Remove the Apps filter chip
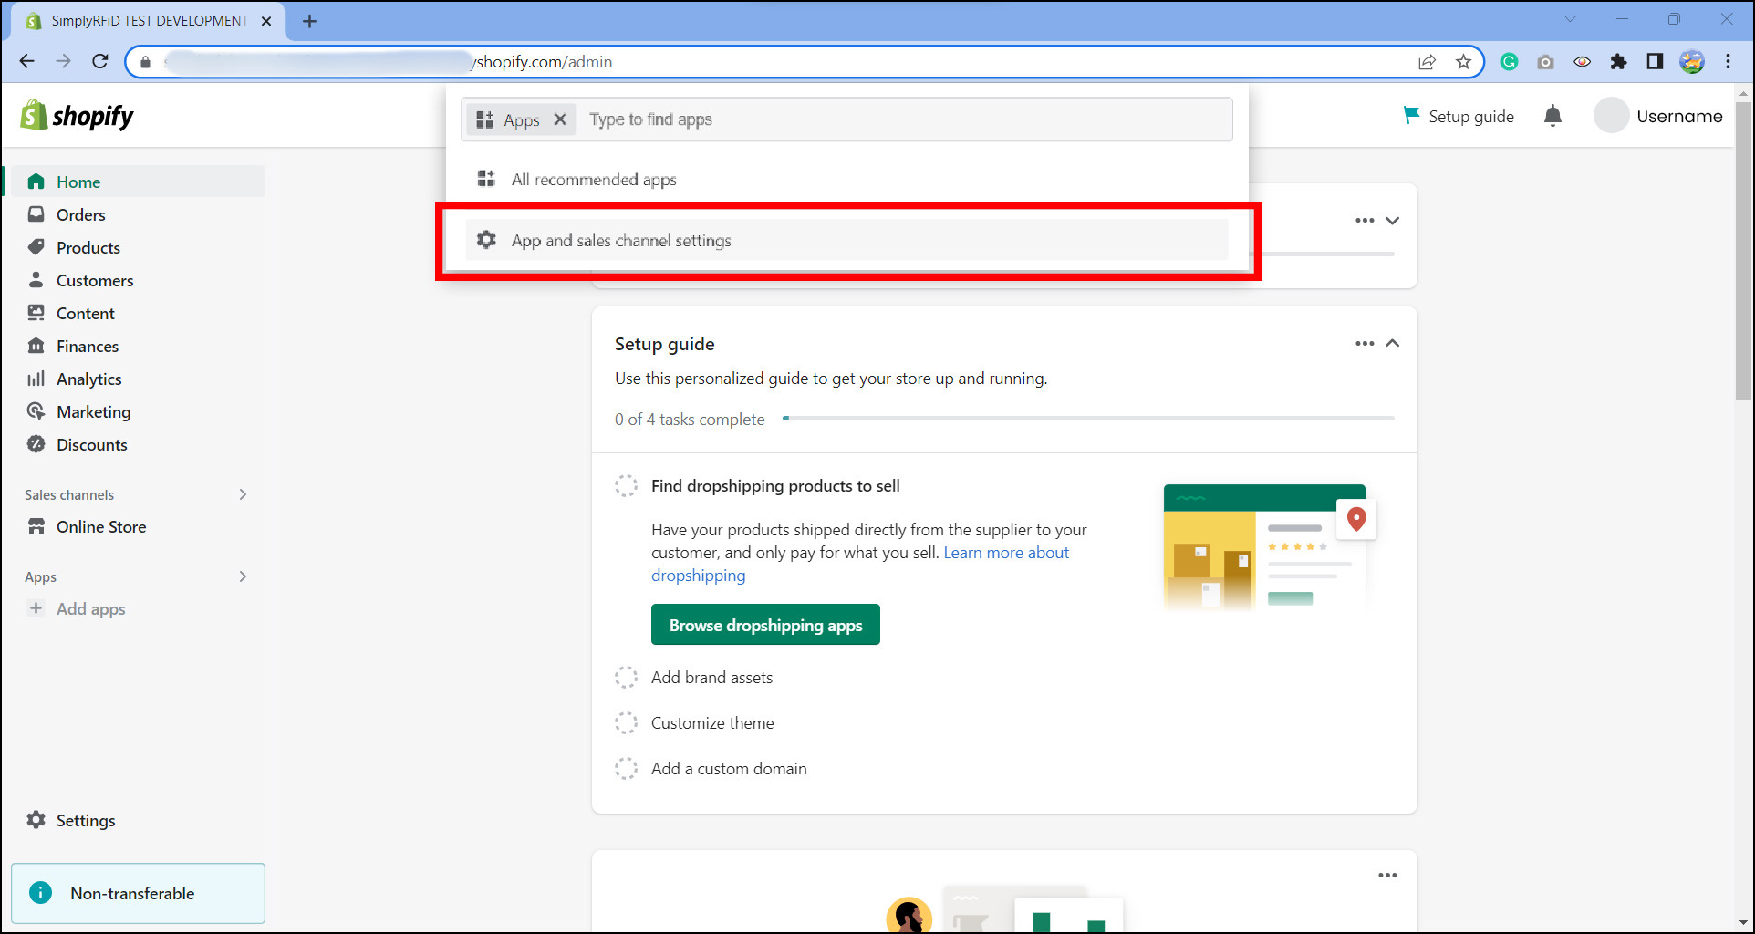1755x934 pixels. click(x=560, y=119)
